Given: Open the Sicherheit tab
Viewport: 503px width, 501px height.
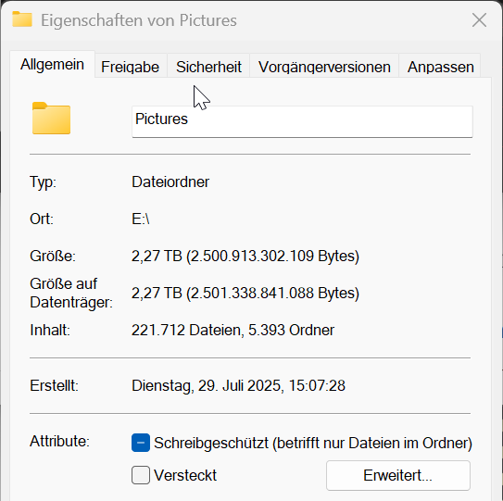Looking at the screenshot, I should tap(208, 67).
